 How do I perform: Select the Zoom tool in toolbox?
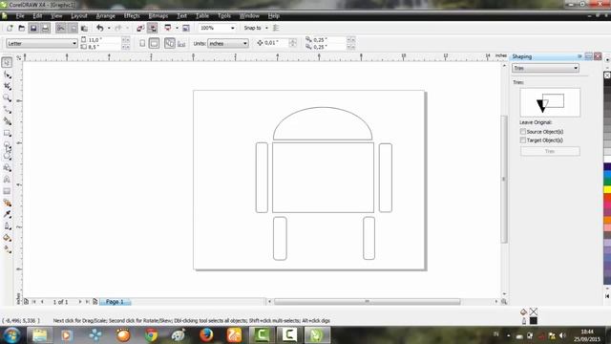coord(7,97)
